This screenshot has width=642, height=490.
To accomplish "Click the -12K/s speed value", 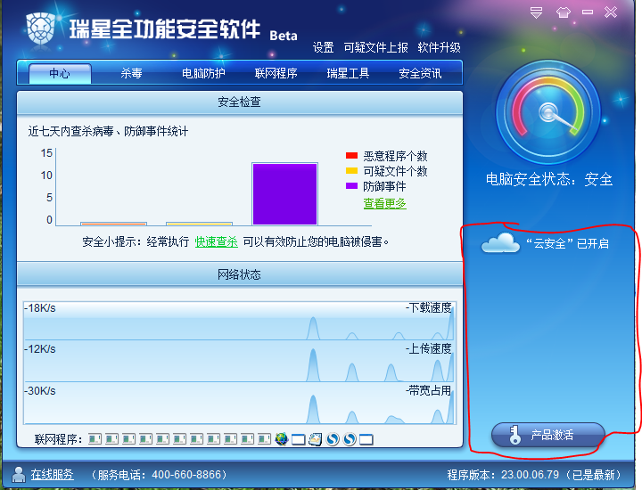I will [x=40, y=349].
